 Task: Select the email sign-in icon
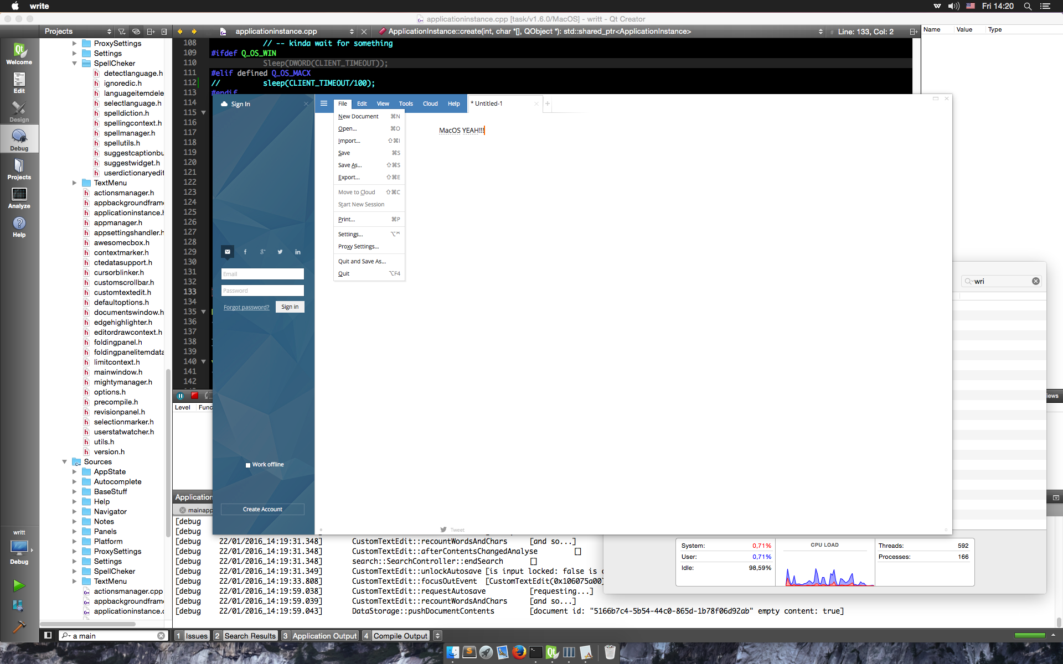tap(228, 252)
